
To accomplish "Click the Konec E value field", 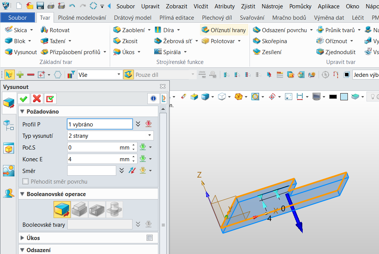I will click(93, 159).
